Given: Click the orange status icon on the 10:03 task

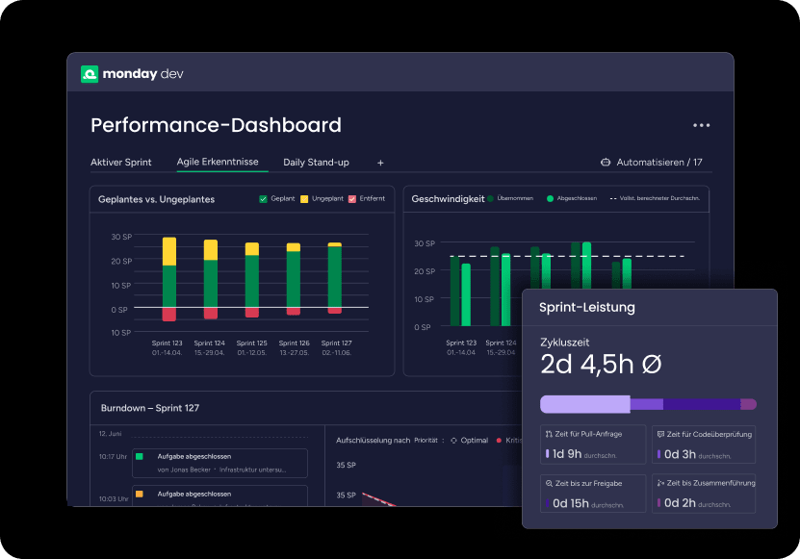Looking at the screenshot, I should pos(140,494).
